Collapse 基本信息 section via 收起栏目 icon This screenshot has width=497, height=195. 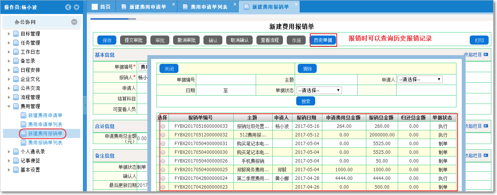tap(486, 55)
